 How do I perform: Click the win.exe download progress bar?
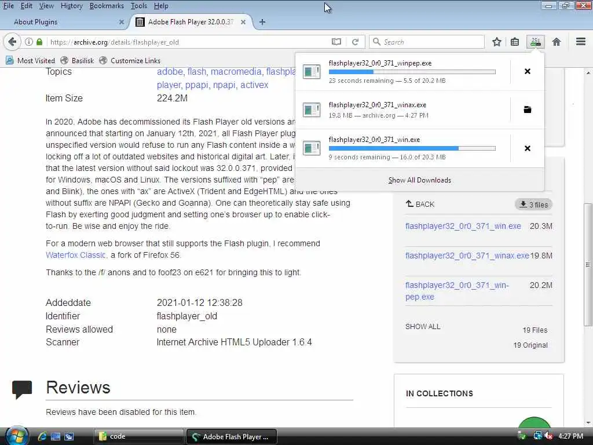coord(412,148)
